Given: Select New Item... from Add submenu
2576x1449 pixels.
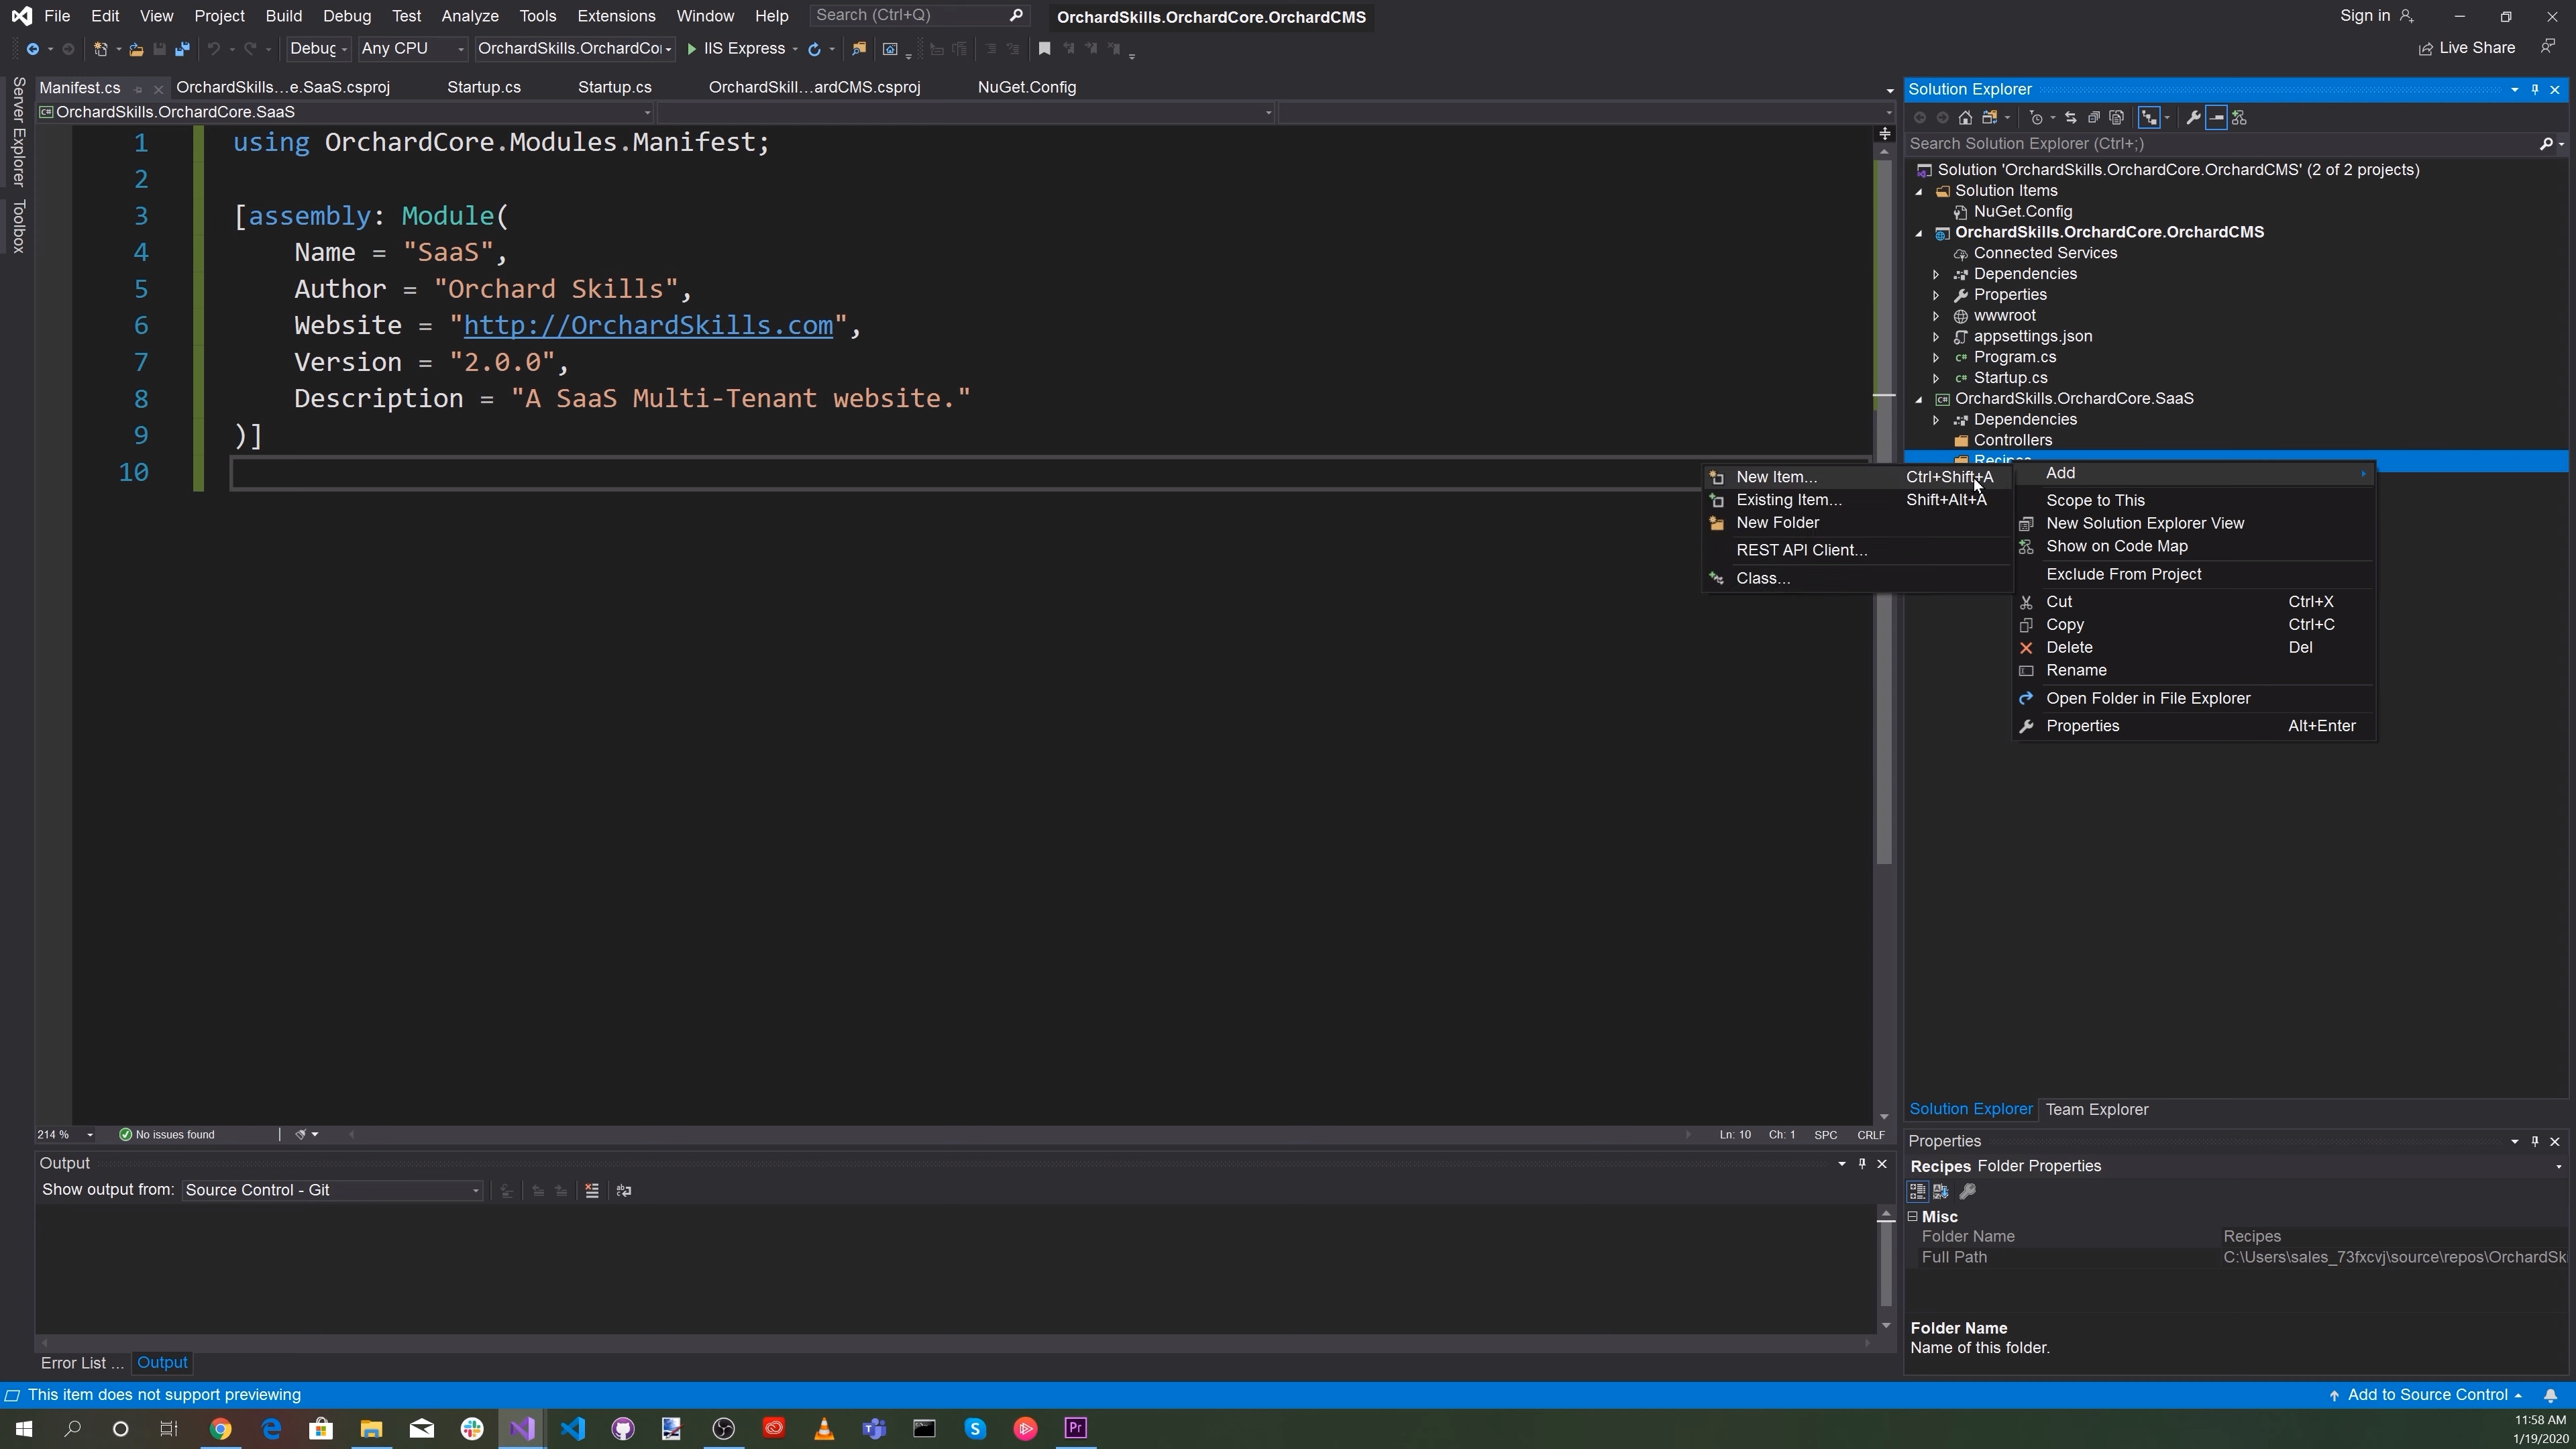Looking at the screenshot, I should pyautogui.click(x=1857, y=477).
